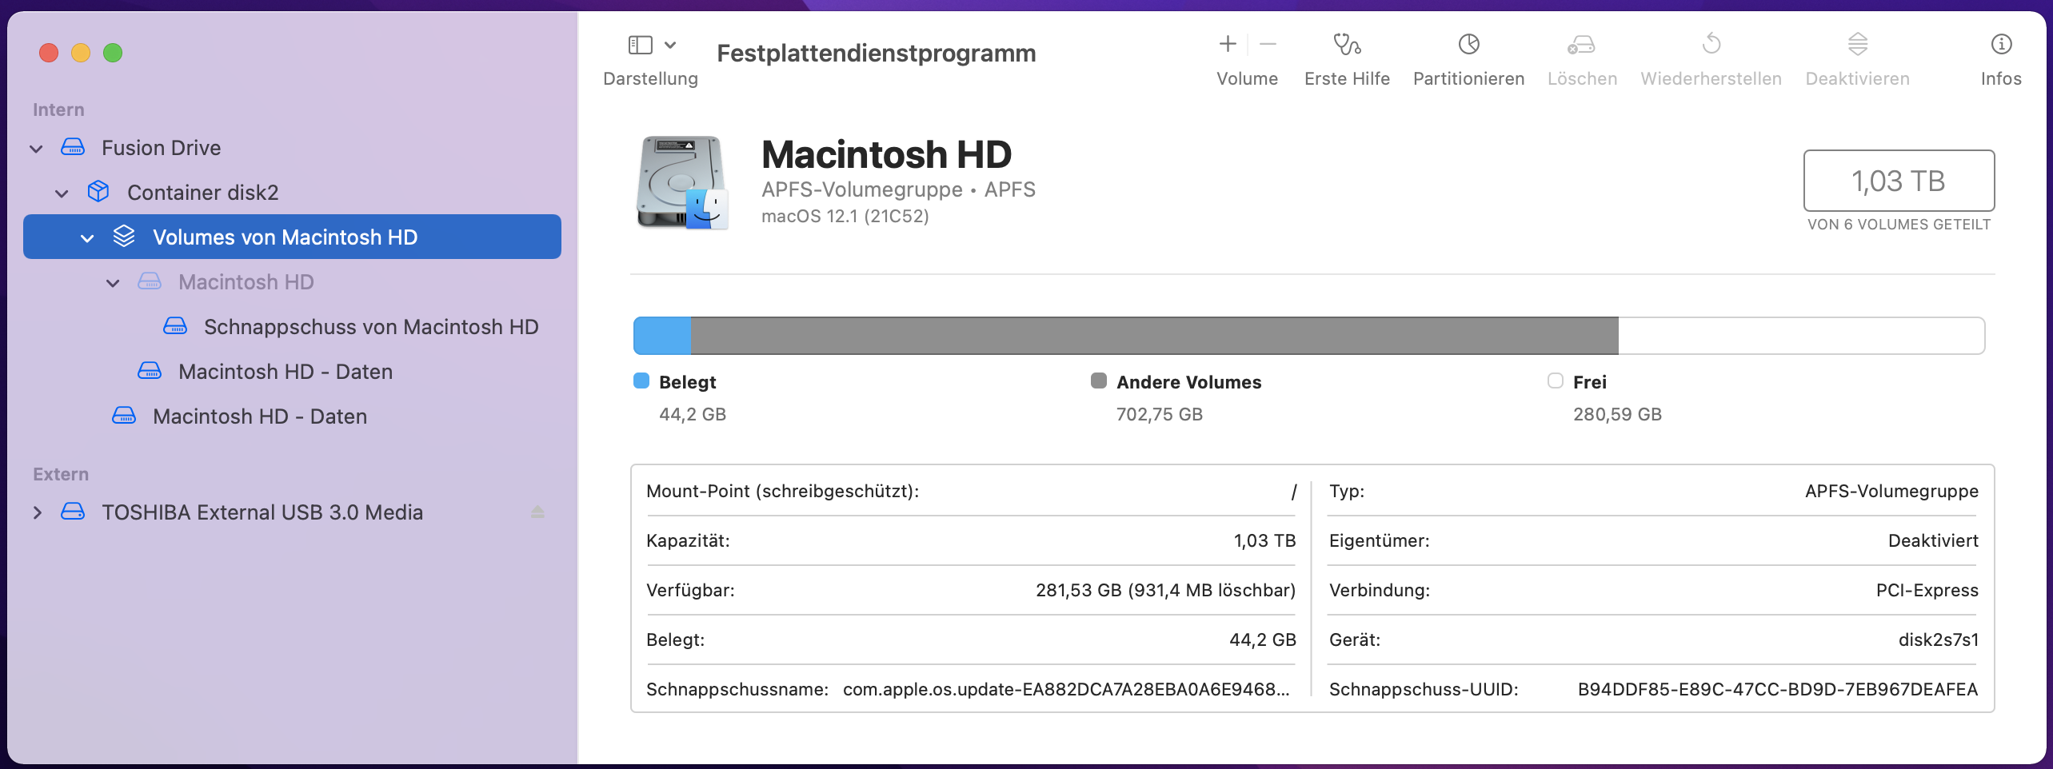Expand the TOSHIBA External USB 3.0 Media
2053x769 pixels.
pyautogui.click(x=37, y=512)
